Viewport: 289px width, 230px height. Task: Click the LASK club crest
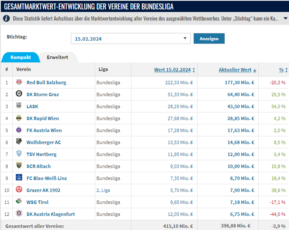click(19, 106)
